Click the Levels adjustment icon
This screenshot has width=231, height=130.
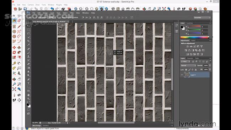pyautogui.click(x=191, y=47)
